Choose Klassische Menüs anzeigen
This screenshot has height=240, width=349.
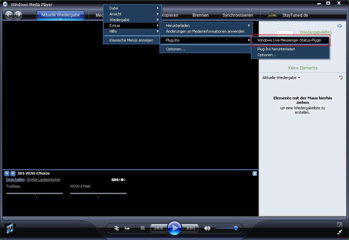coord(132,40)
